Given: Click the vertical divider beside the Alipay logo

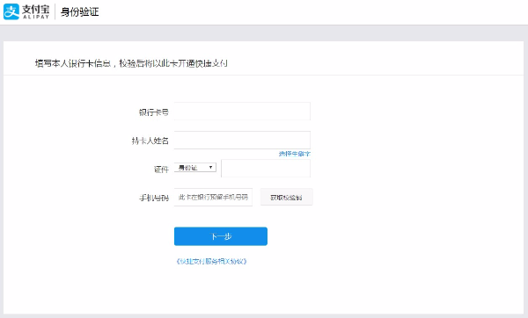Looking at the screenshot, I should (x=55, y=11).
